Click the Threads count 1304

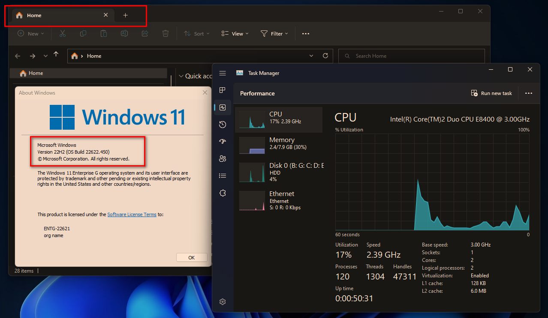tap(375, 276)
